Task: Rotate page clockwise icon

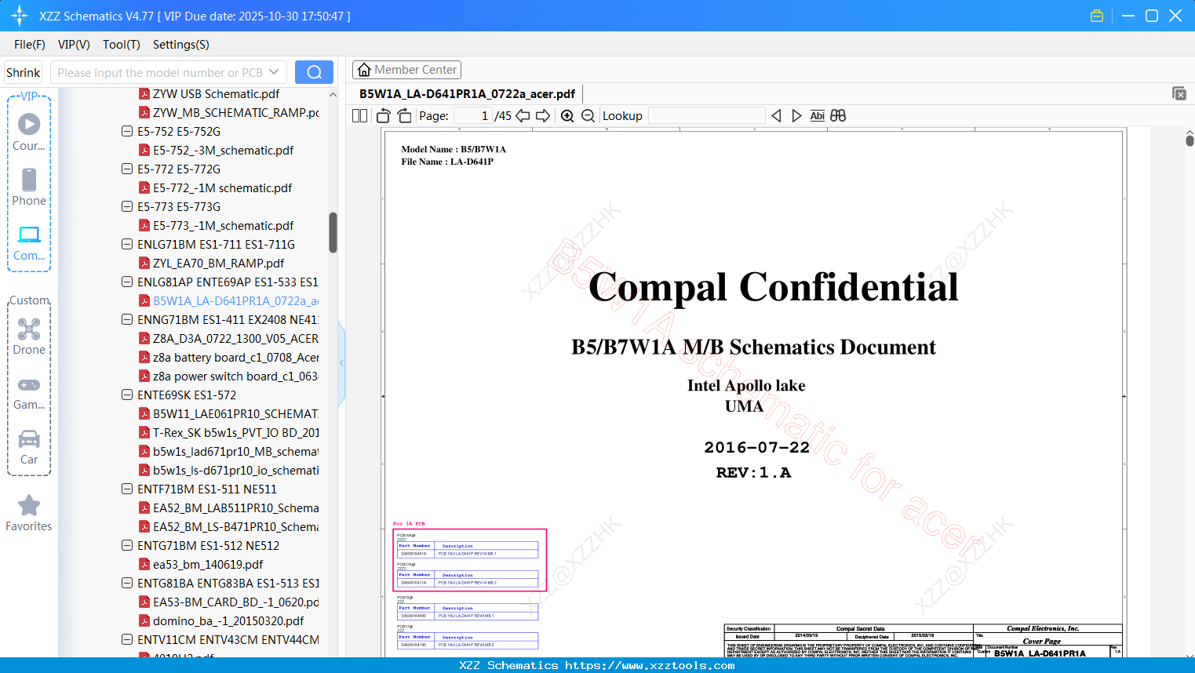Action: 404,115
